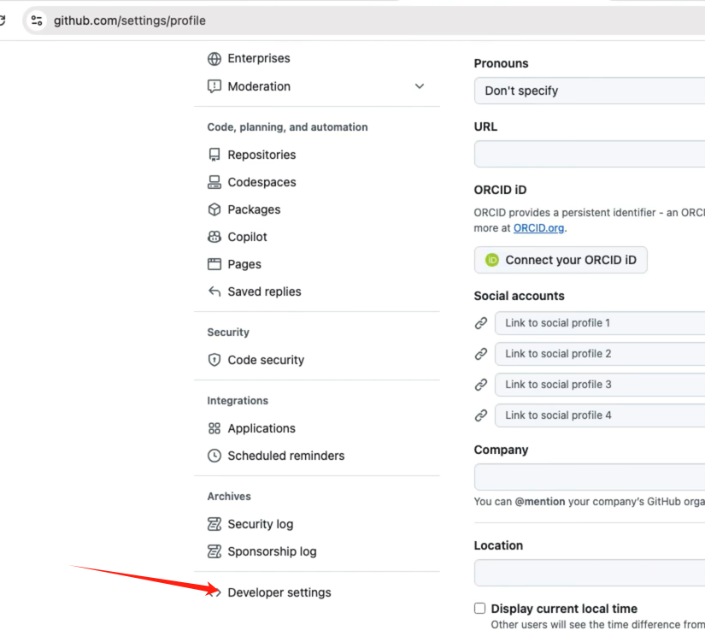Select the Pages browser icon
The image size is (705, 636).
point(214,264)
